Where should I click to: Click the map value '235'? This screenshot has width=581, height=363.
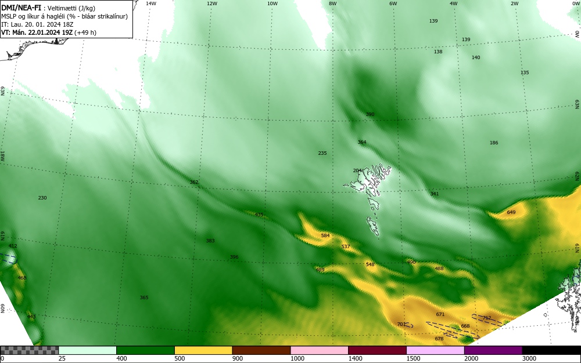coord(322,153)
